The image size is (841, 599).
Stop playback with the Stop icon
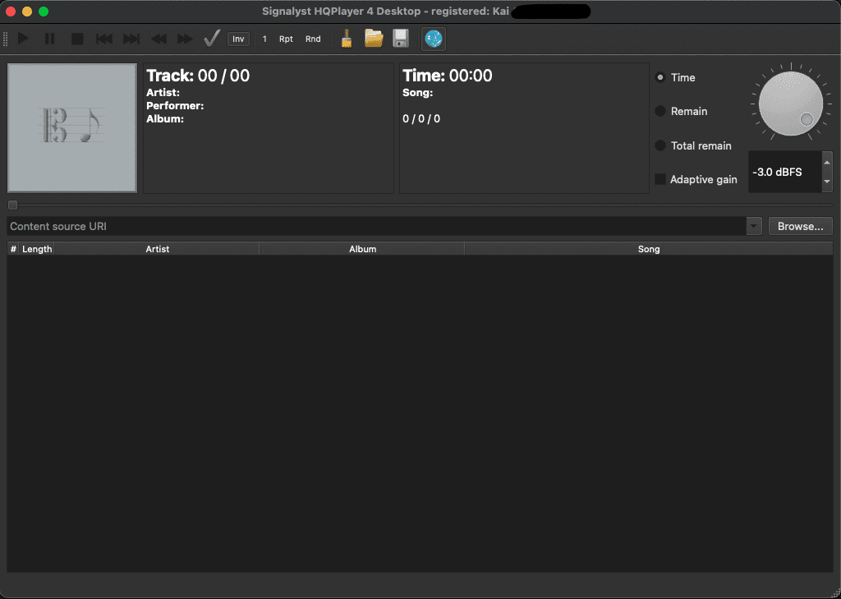[x=77, y=39]
